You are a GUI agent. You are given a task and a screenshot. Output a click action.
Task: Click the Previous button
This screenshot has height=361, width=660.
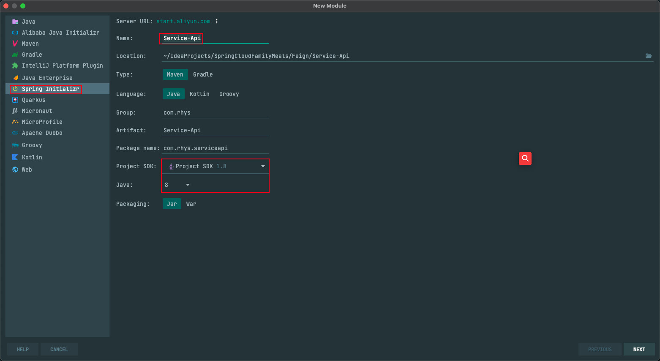click(x=600, y=349)
